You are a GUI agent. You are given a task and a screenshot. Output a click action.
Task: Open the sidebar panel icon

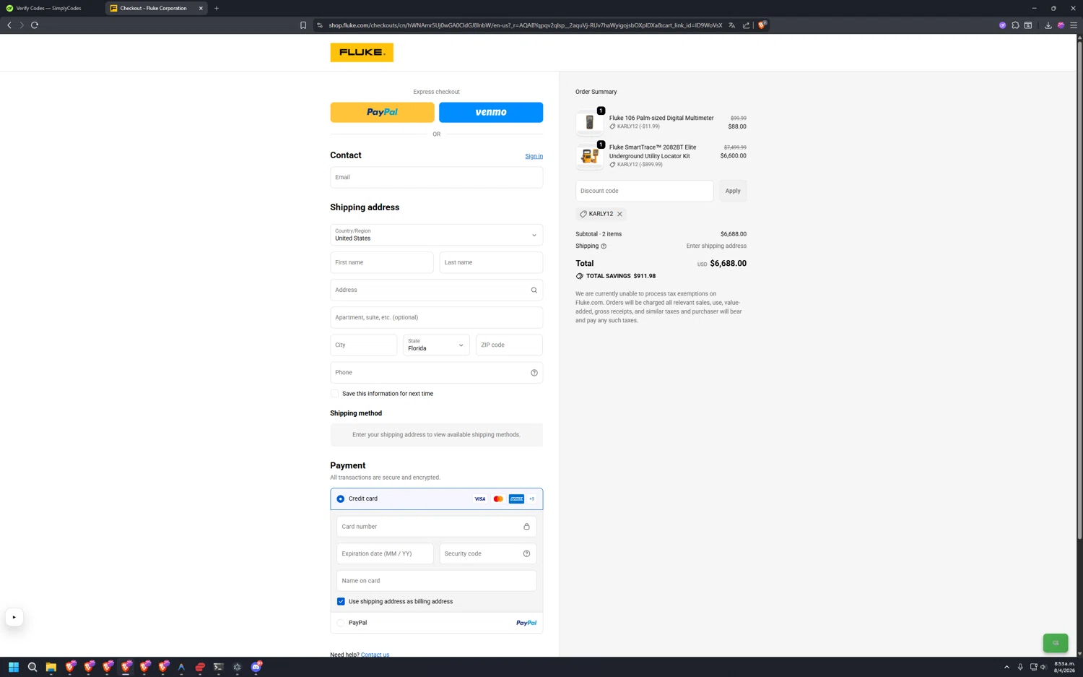1028,25
